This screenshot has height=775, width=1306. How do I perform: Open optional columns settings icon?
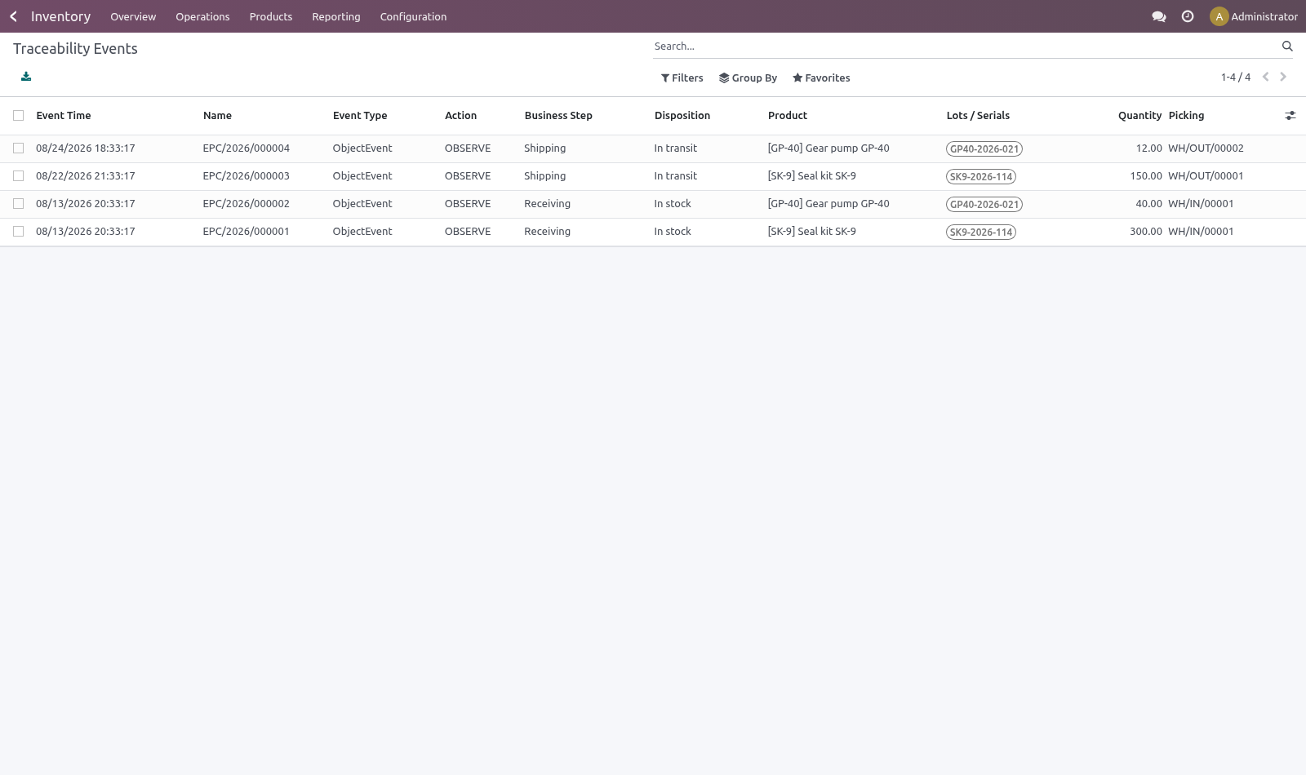tap(1290, 116)
